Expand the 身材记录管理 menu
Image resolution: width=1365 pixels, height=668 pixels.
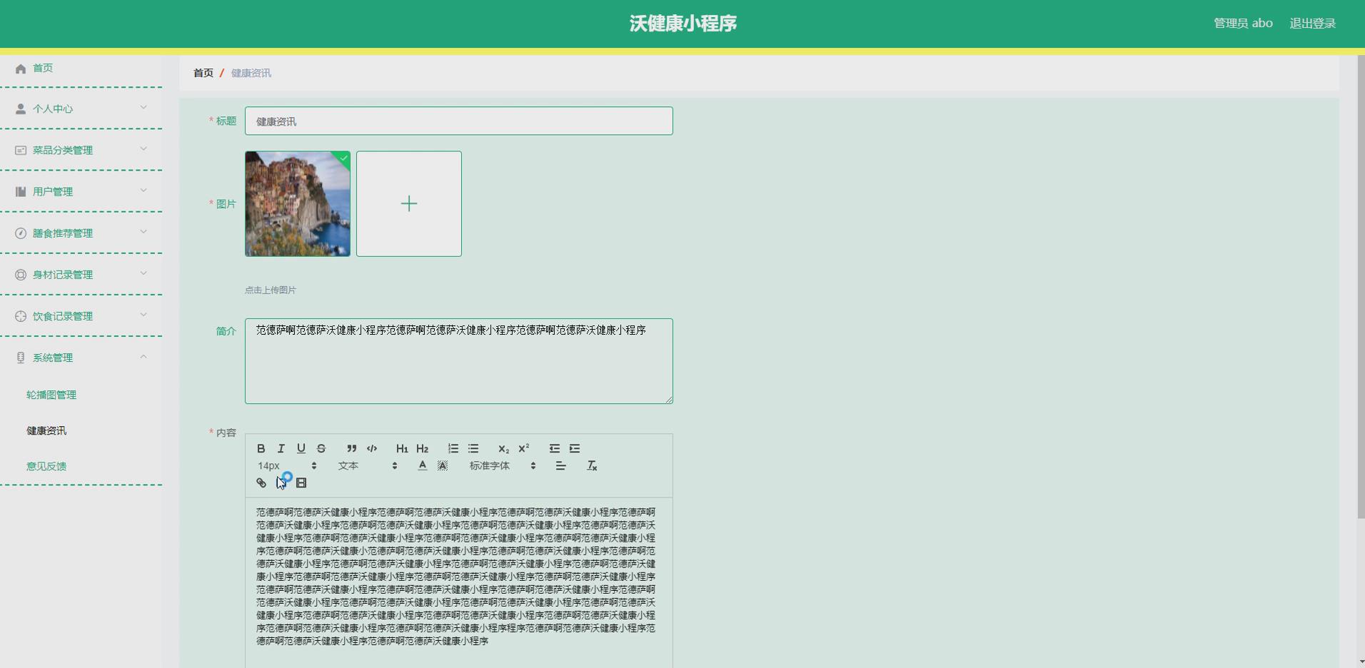click(81, 274)
